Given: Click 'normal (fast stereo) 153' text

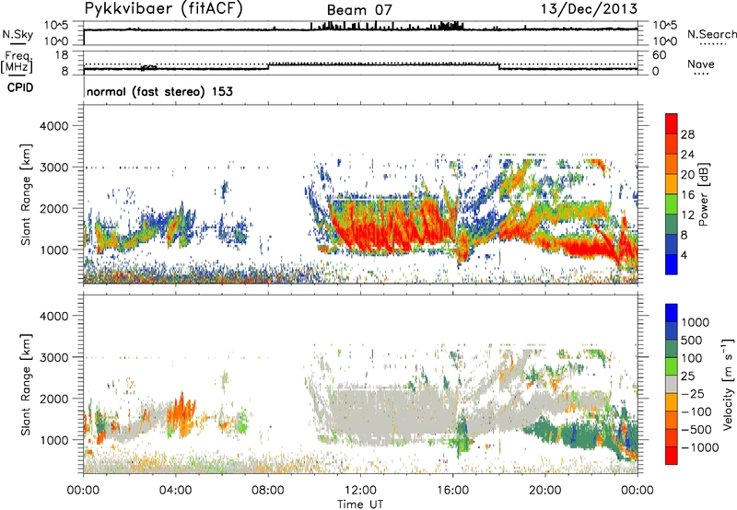Looking at the screenshot, I should (159, 92).
